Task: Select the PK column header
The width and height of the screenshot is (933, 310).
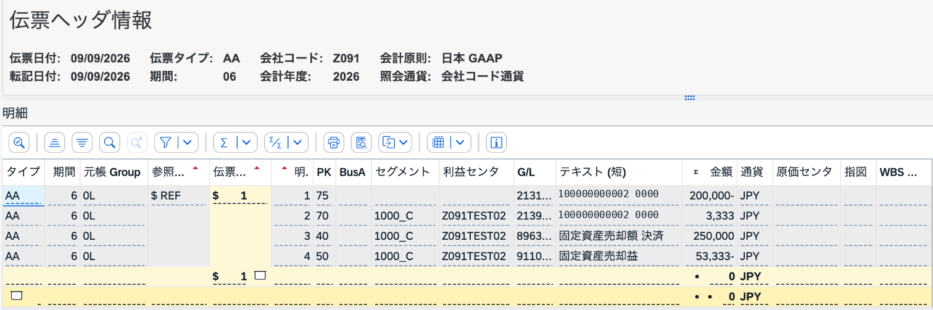Action: (324, 172)
